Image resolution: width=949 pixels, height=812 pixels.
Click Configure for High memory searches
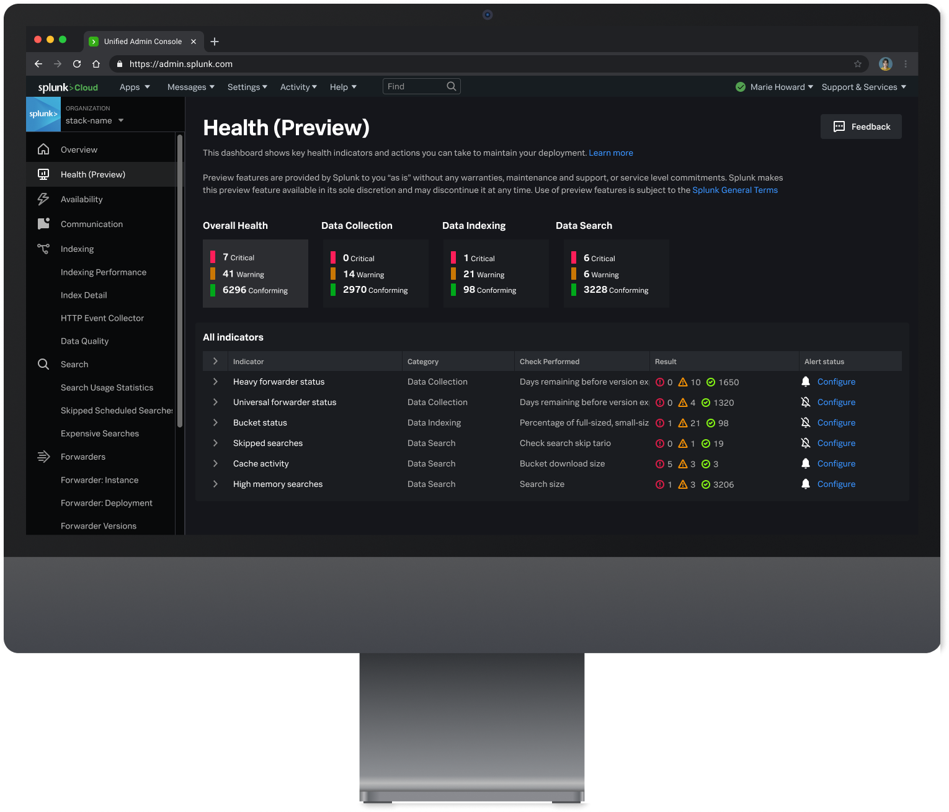coord(836,484)
